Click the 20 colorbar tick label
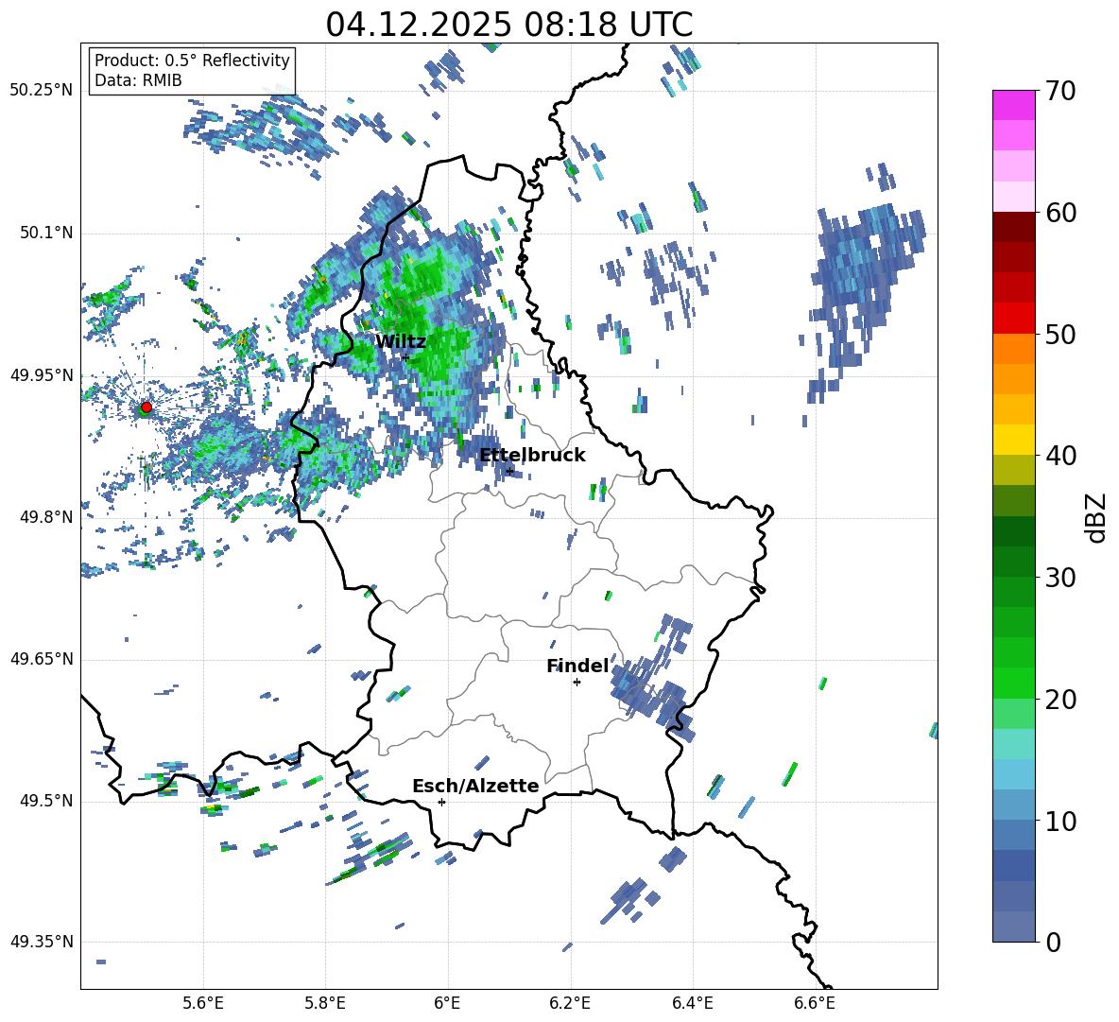Viewport: 1119px width, 1022px height. 1060,700
